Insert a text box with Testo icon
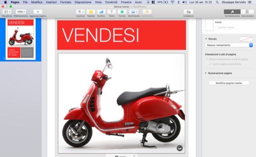The image size is (256, 157). [x=112, y=12]
